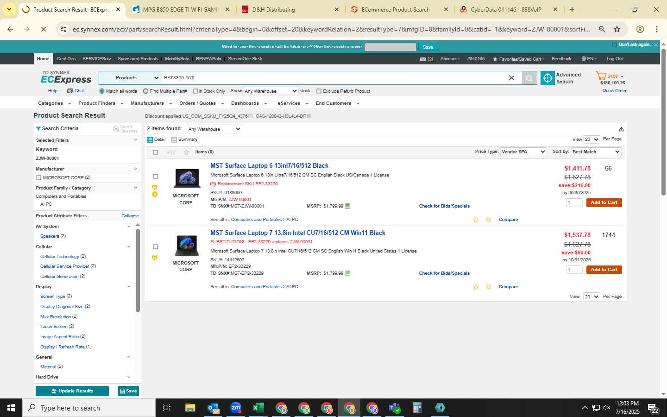Image resolution: width=667 pixels, height=417 pixels.
Task: Clear the search box with X icon
Action: pos(511,78)
